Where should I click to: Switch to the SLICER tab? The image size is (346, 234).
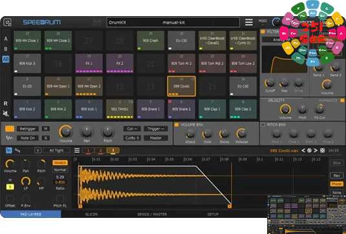(91, 214)
